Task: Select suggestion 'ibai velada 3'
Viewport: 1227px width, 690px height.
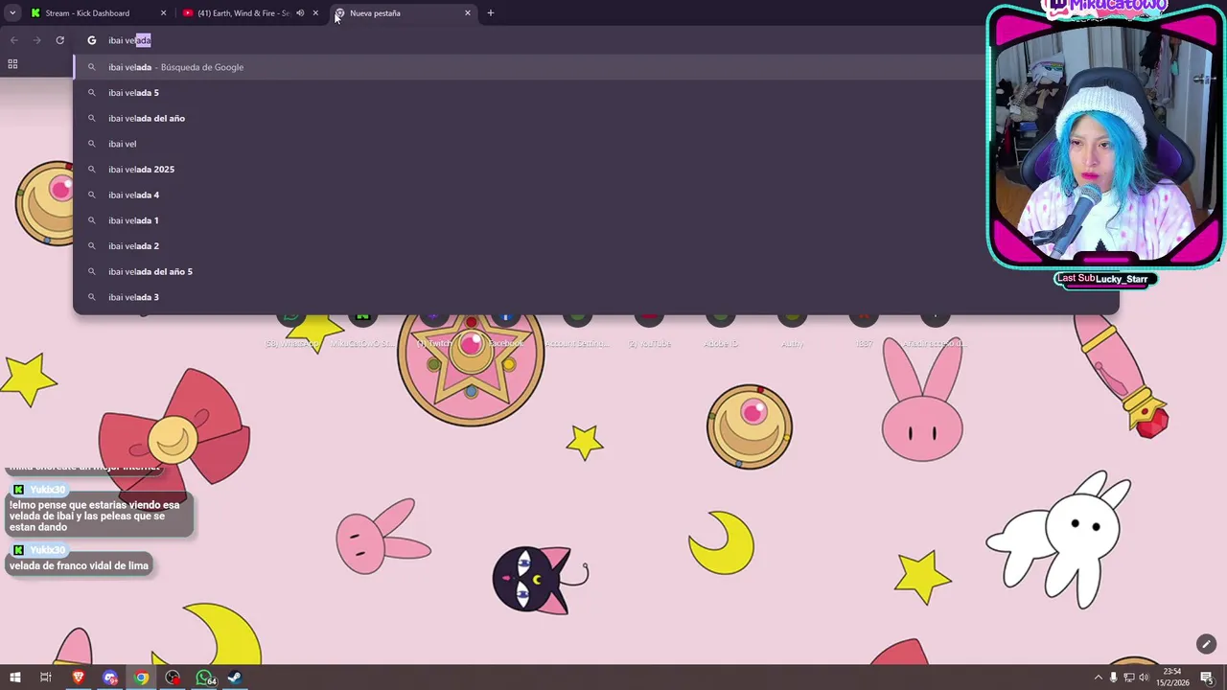Action: (594, 297)
